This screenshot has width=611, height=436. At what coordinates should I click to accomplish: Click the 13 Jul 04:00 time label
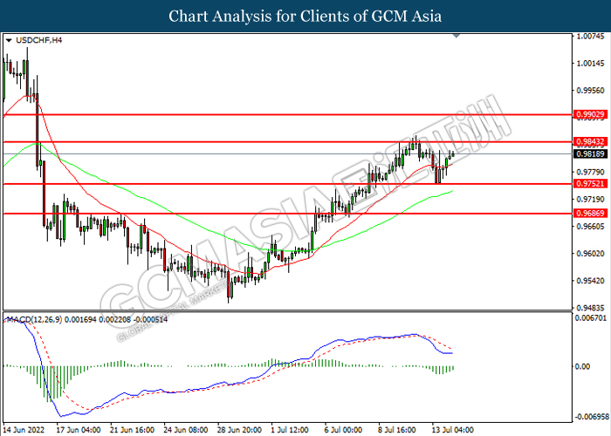(453, 430)
